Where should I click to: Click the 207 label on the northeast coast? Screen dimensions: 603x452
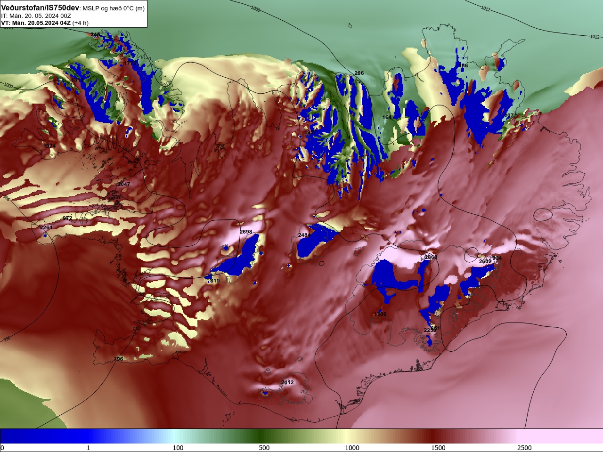[x=509, y=115]
